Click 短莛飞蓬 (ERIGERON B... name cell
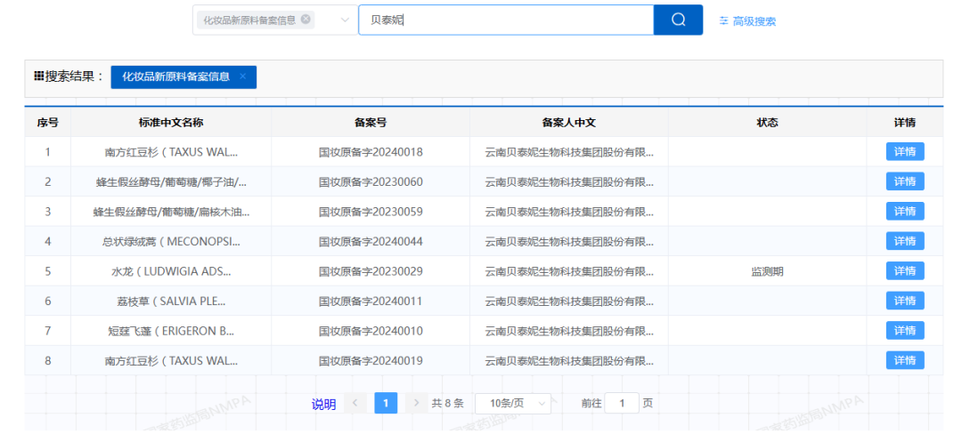 pyautogui.click(x=171, y=331)
